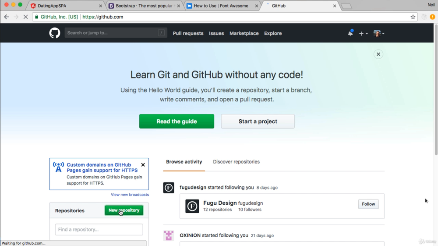Click the broadcast tower icon
This screenshot has width=438, height=246.
tap(58, 167)
